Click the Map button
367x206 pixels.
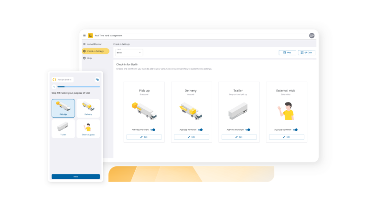coord(287,52)
